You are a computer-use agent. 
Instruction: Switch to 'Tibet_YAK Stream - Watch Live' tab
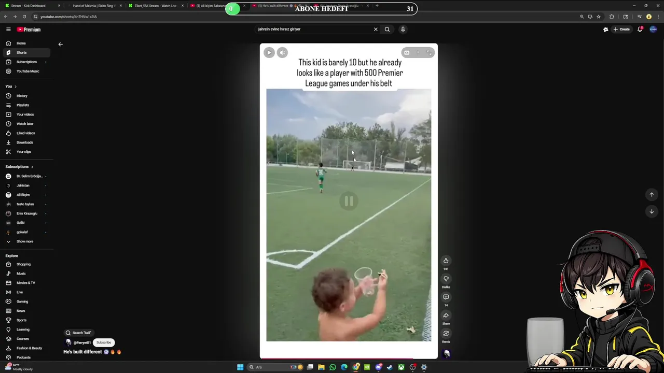[156, 6]
